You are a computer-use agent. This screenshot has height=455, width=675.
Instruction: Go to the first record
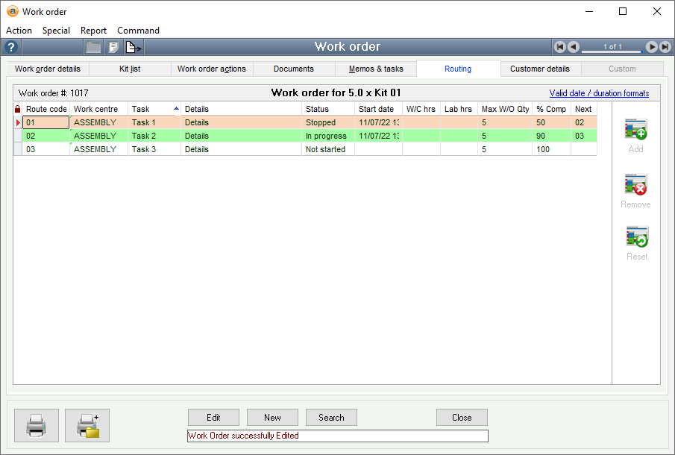560,47
